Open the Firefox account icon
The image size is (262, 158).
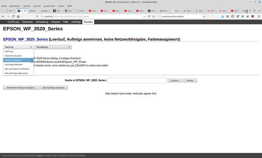pos(238,16)
